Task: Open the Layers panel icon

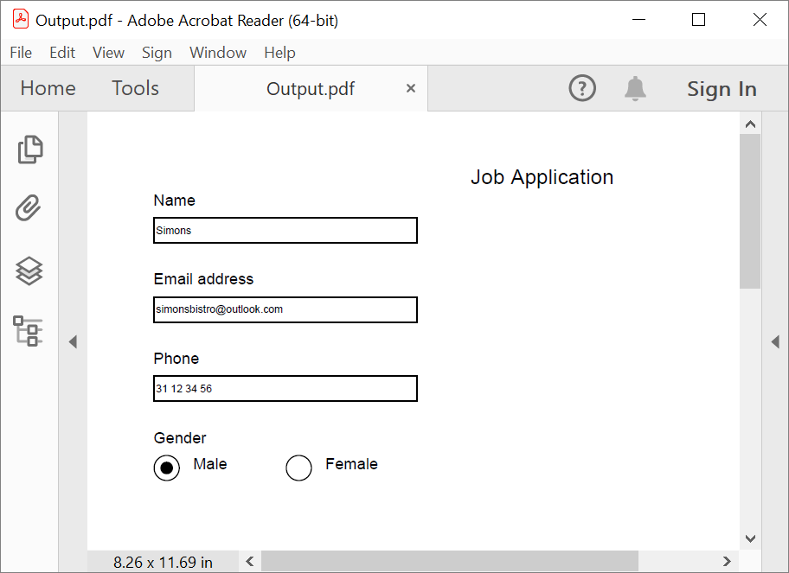Action: (29, 271)
